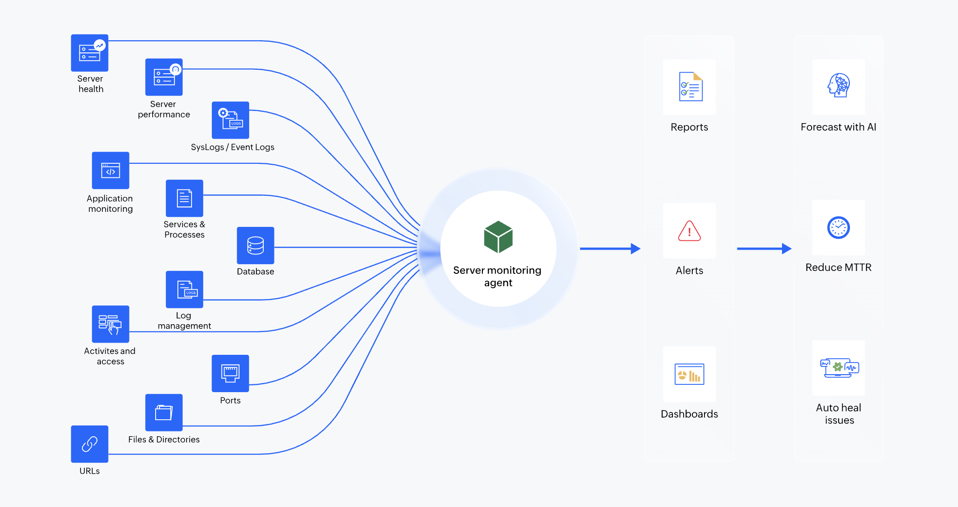Select the Activites and access icon
Image resolution: width=958 pixels, height=507 pixels.
(111, 324)
